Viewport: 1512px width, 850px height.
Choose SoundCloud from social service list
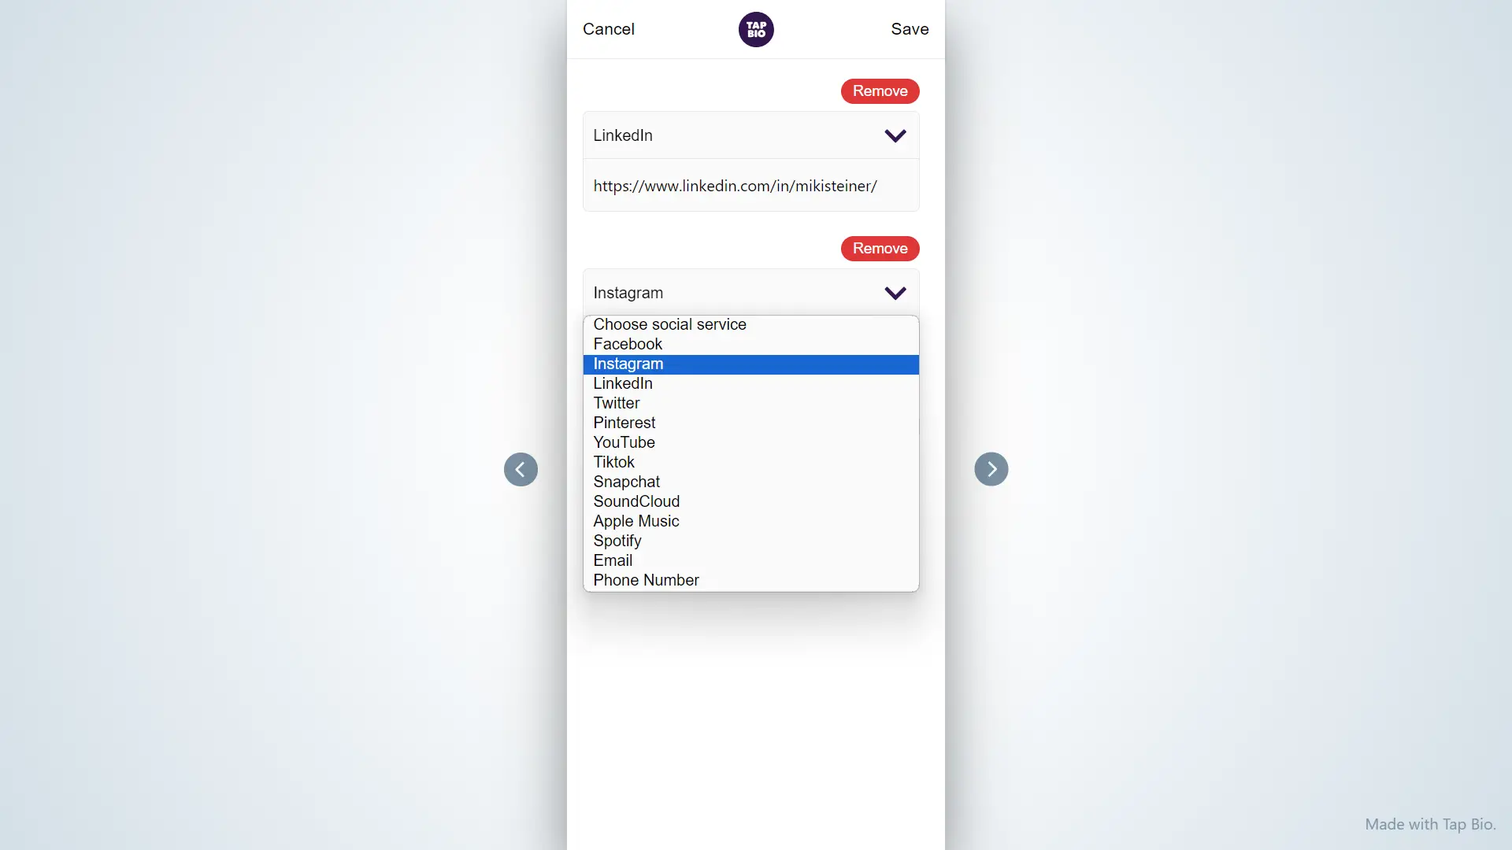(x=636, y=501)
